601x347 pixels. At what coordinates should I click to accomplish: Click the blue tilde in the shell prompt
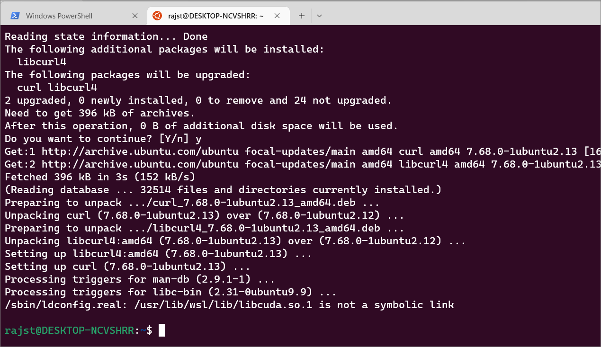143,330
